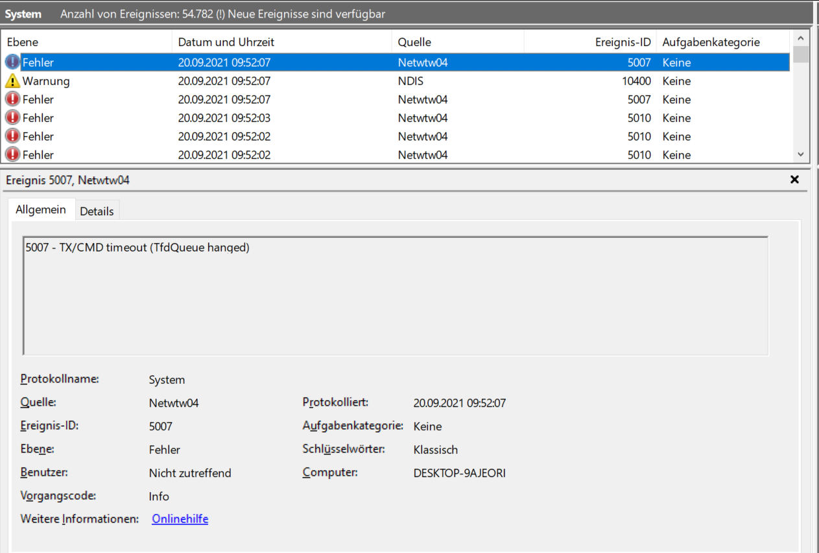
Task: Click the NDIS source cell
Action: [410, 81]
